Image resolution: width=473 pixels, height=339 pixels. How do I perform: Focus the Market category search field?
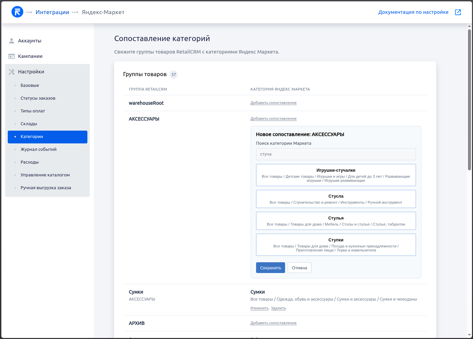tap(336, 154)
